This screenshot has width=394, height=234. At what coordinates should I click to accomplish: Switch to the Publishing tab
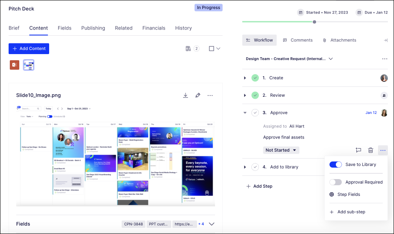[x=93, y=28]
